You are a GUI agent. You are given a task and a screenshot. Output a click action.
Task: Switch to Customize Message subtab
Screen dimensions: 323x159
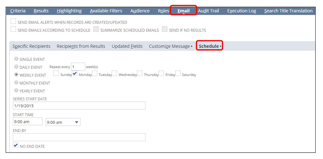click(x=169, y=46)
